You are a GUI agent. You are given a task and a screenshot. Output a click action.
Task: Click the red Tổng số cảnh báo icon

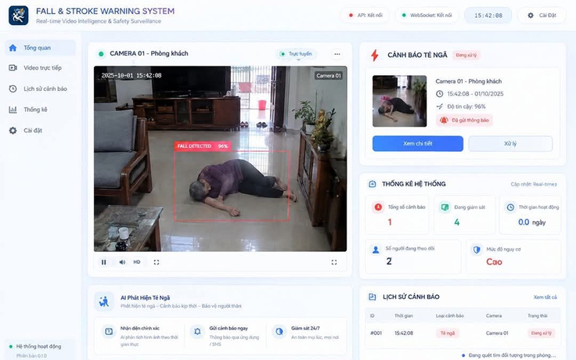[378, 207]
